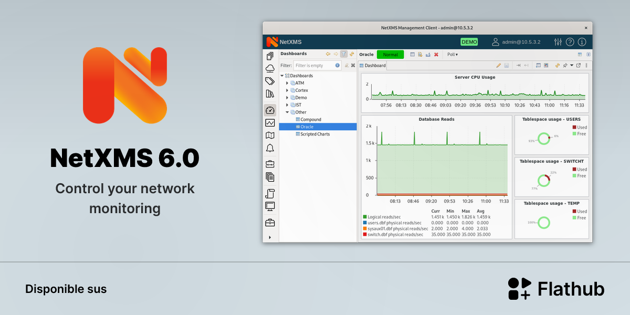Collapse the Other dashboard folder

pyautogui.click(x=287, y=112)
